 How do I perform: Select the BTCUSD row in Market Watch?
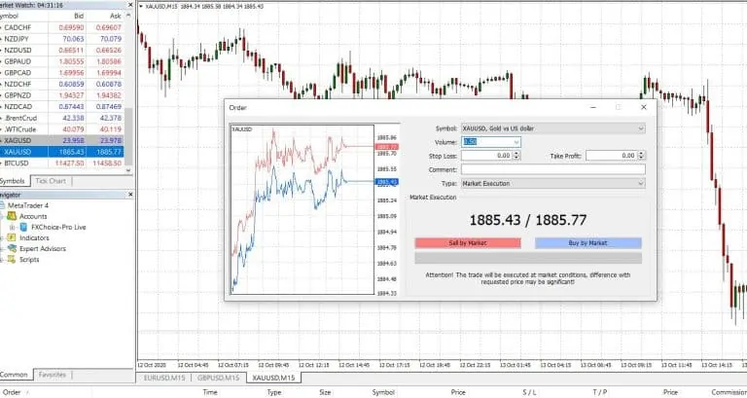click(62, 163)
